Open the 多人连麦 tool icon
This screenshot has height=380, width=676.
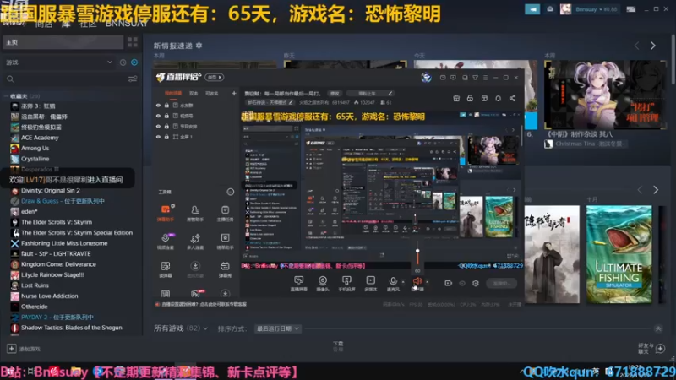click(x=195, y=242)
